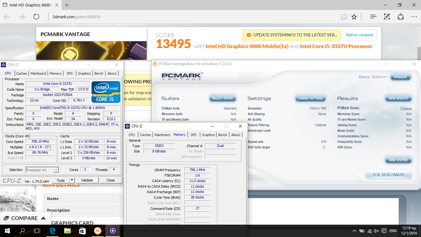Click the 13495 score text
This screenshot has height=237, width=421.
click(173, 44)
